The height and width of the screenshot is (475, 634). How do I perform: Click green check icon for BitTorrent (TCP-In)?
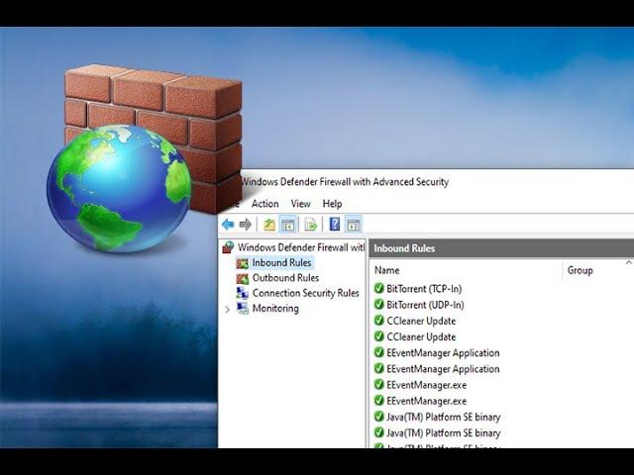[378, 288]
